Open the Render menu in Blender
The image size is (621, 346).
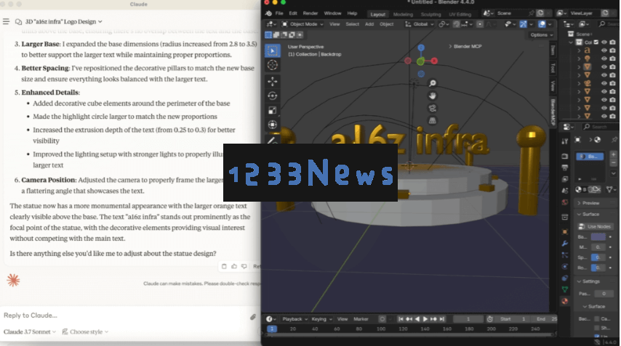[x=310, y=13]
